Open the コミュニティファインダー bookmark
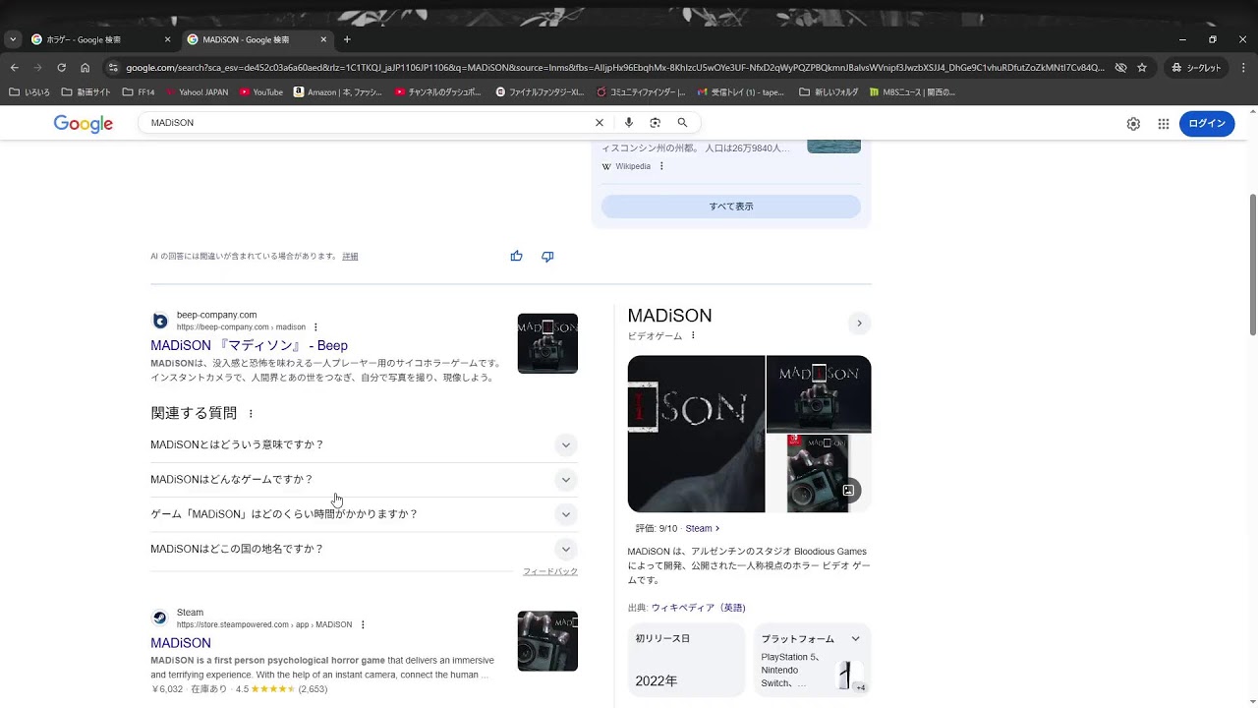1258x708 pixels. click(642, 92)
